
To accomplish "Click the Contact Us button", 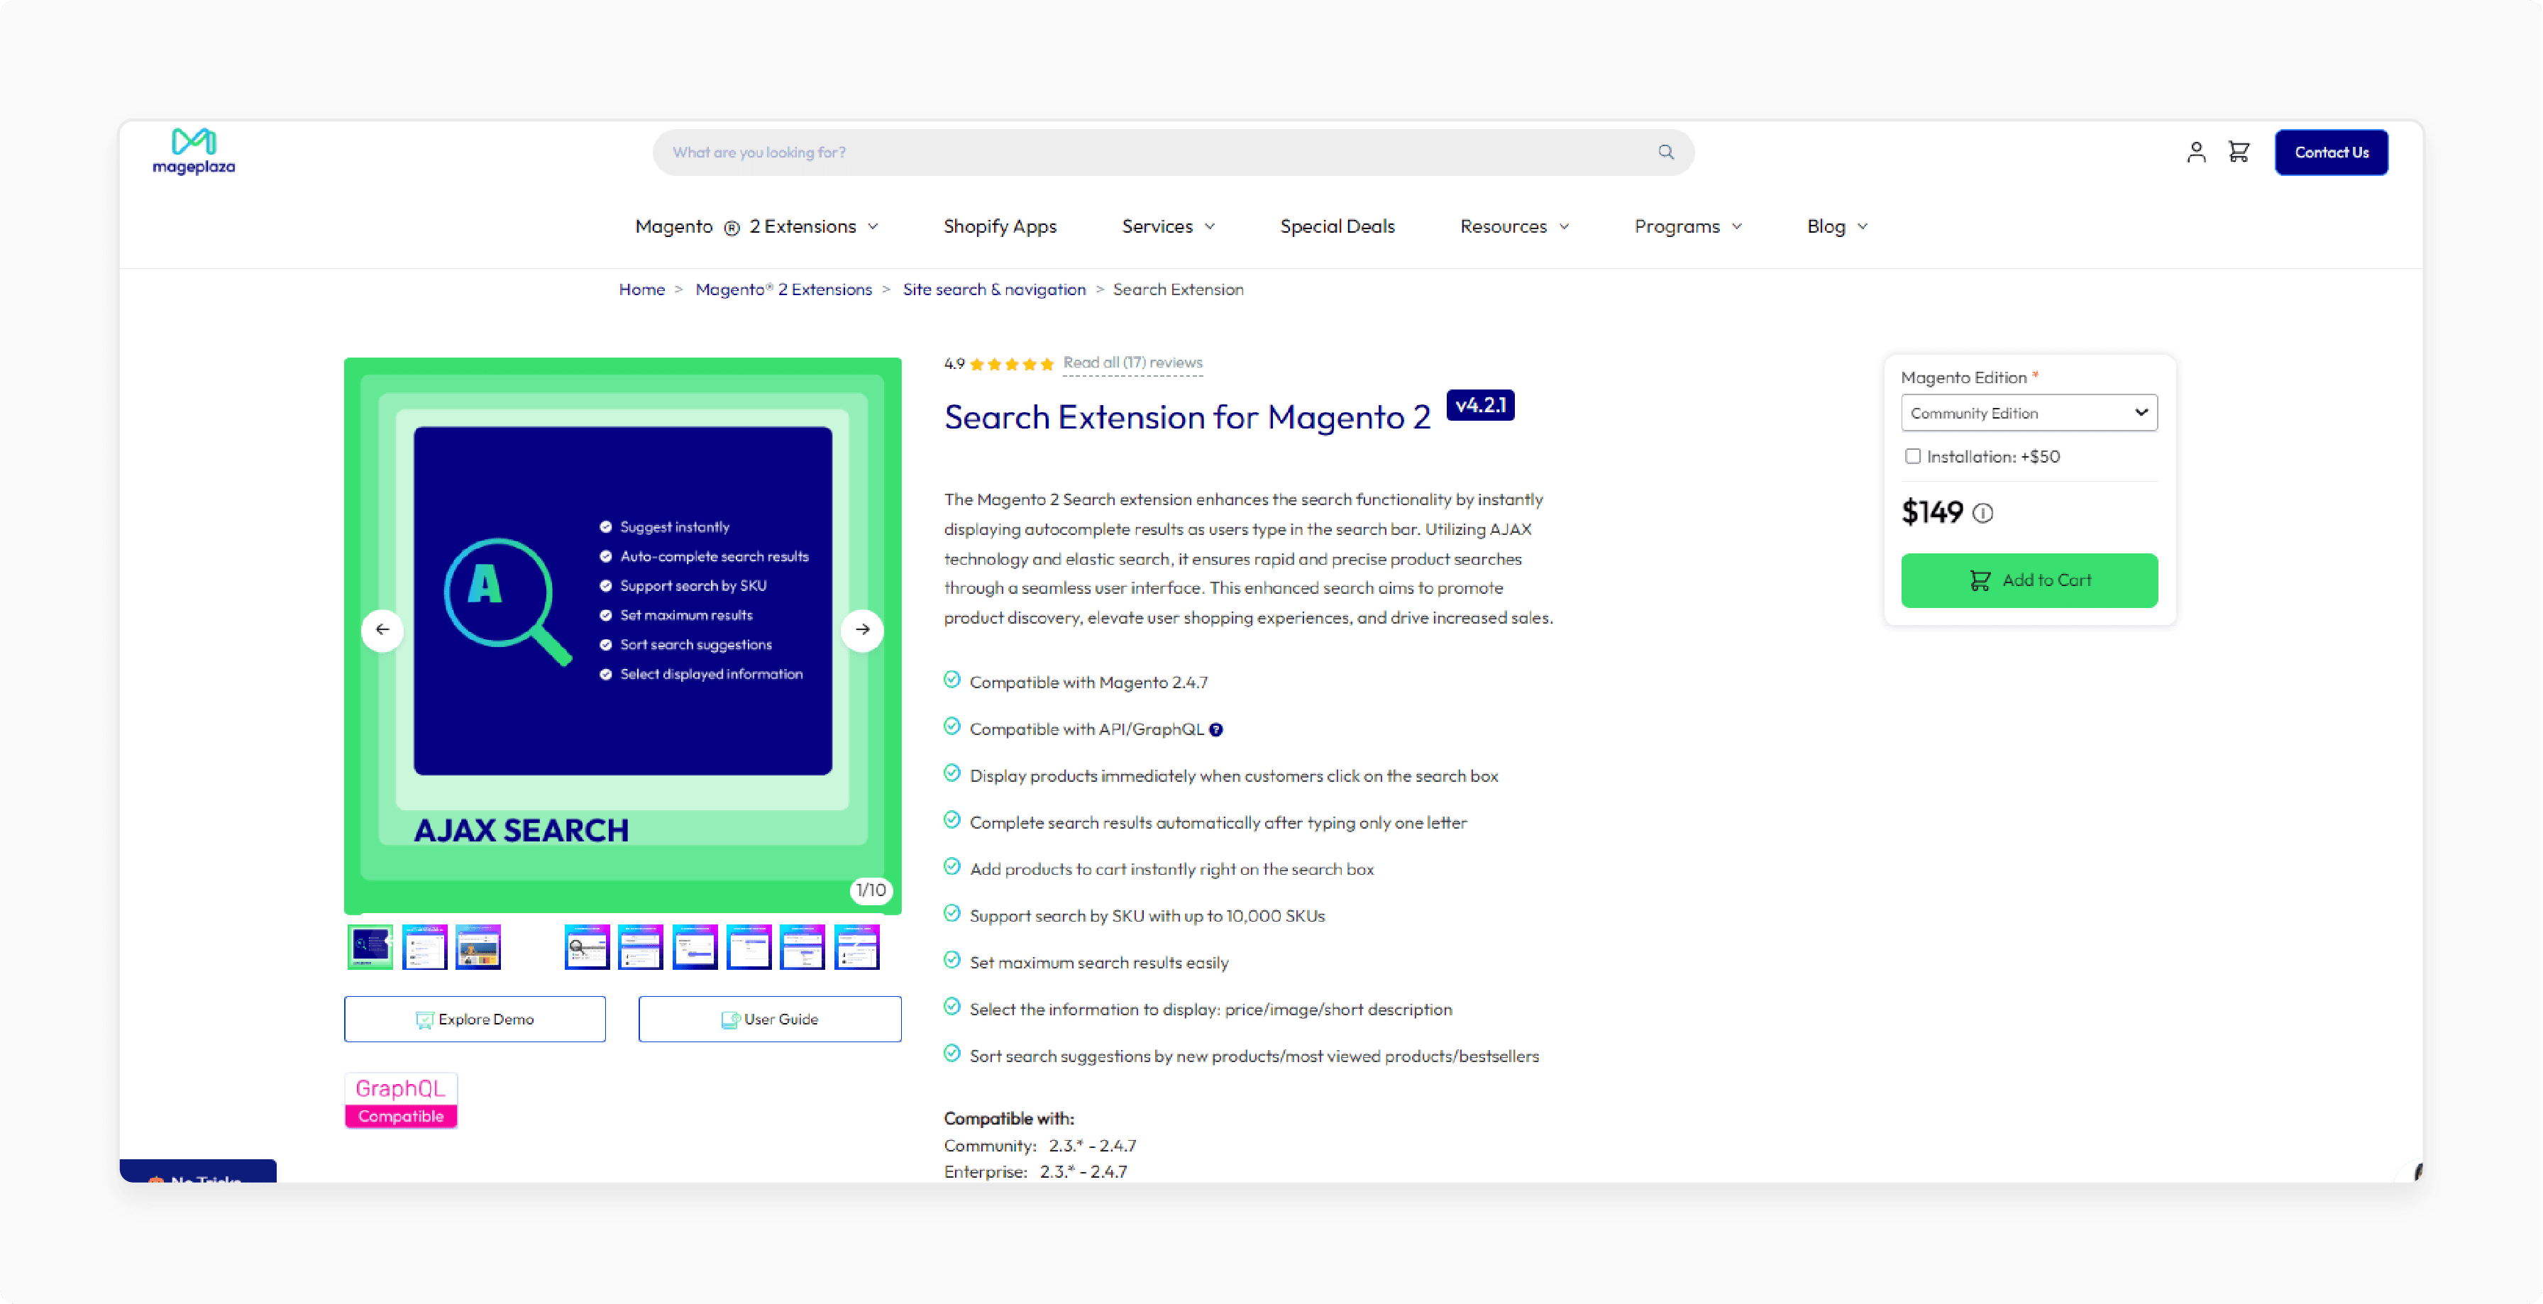I will [x=2331, y=152].
